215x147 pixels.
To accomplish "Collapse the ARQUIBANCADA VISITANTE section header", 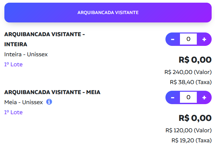I will point(108,12).
